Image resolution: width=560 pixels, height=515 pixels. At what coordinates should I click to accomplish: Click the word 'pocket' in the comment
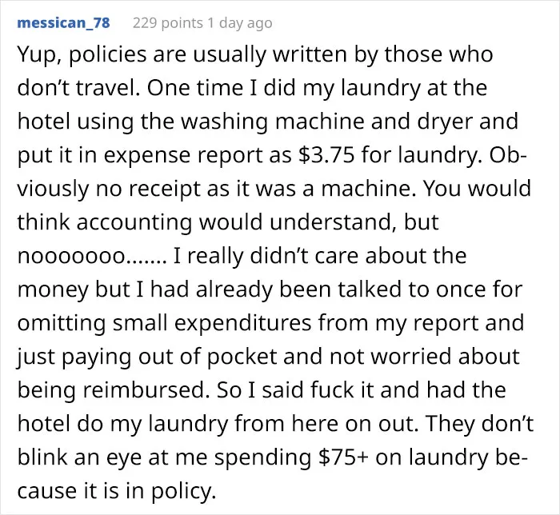[x=242, y=356]
